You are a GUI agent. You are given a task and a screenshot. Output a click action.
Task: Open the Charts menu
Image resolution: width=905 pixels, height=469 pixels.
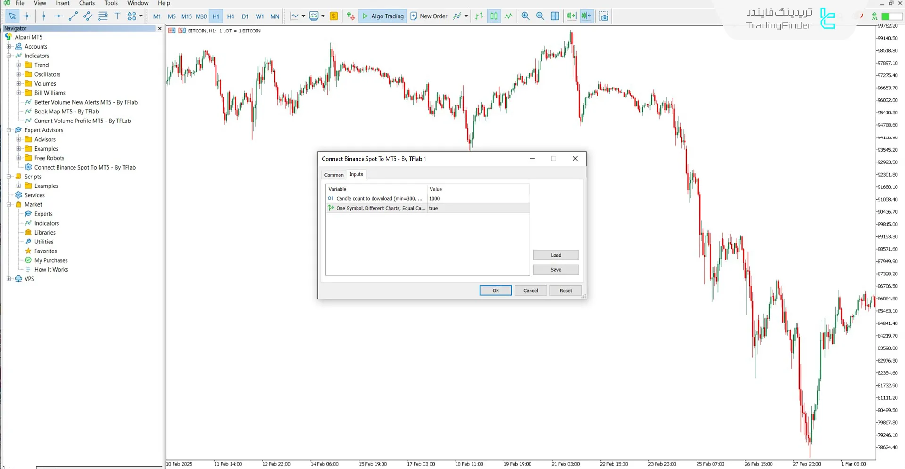click(87, 3)
